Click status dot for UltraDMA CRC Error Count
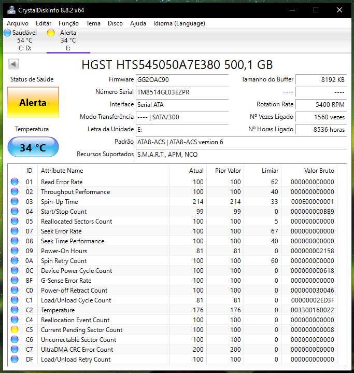The width and height of the screenshot is (354, 373). 15,350
